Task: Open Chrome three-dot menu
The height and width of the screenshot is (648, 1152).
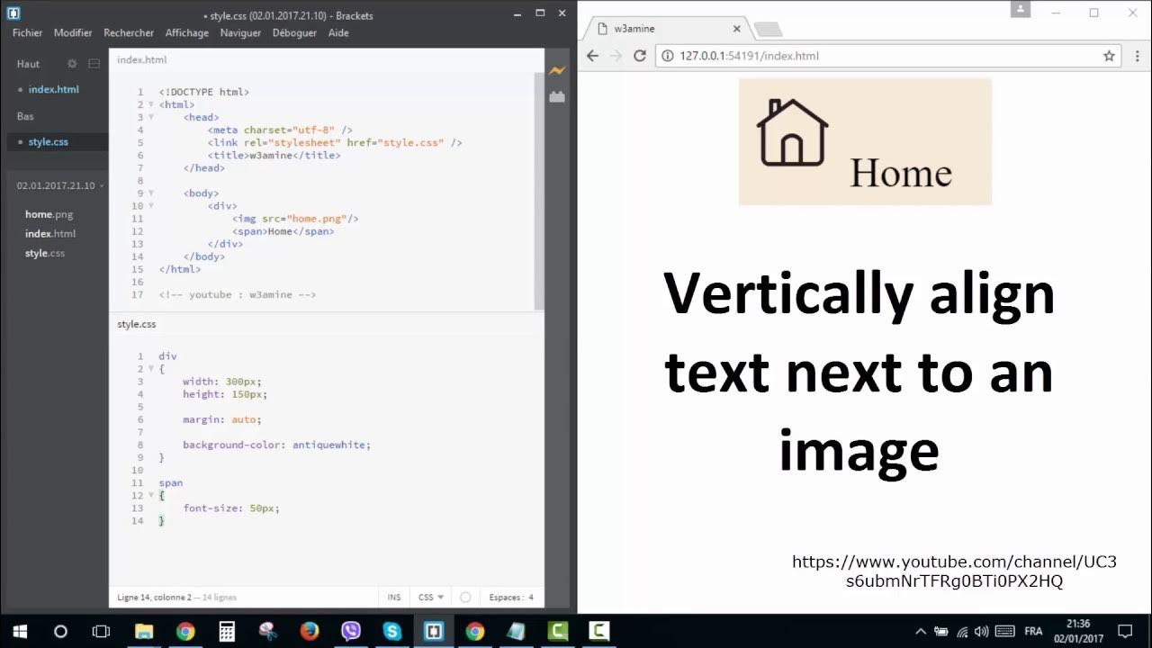Action: pyautogui.click(x=1137, y=56)
